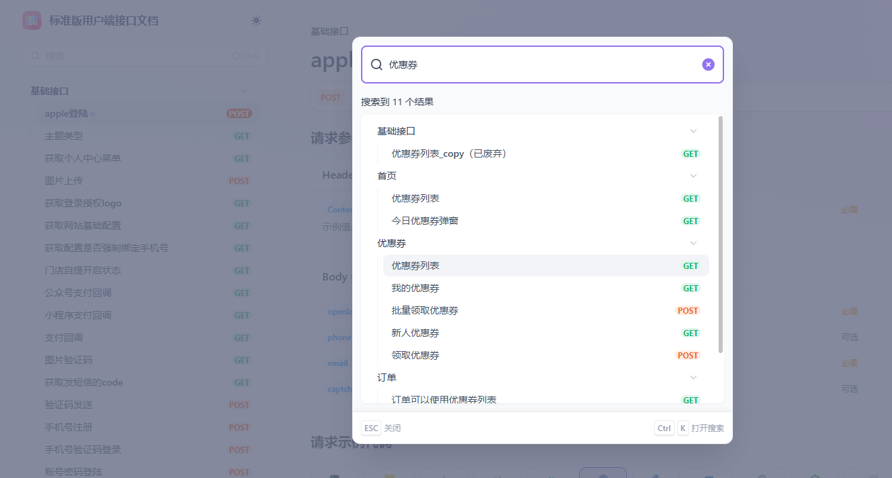Collapse the 基础接口 group in search results

(x=693, y=131)
